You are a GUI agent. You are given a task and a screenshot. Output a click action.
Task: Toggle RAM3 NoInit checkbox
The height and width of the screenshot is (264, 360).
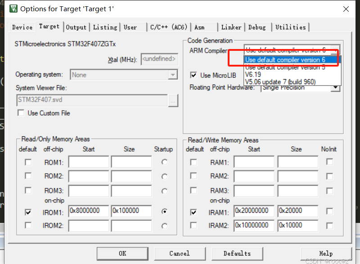[x=330, y=191]
